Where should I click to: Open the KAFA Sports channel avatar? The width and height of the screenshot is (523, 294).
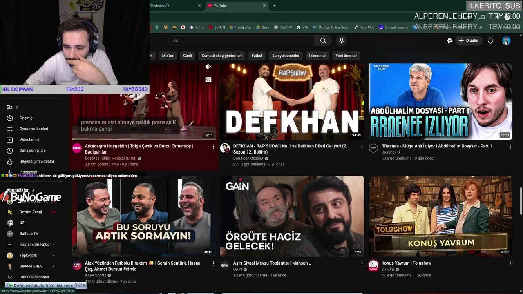coord(77,265)
